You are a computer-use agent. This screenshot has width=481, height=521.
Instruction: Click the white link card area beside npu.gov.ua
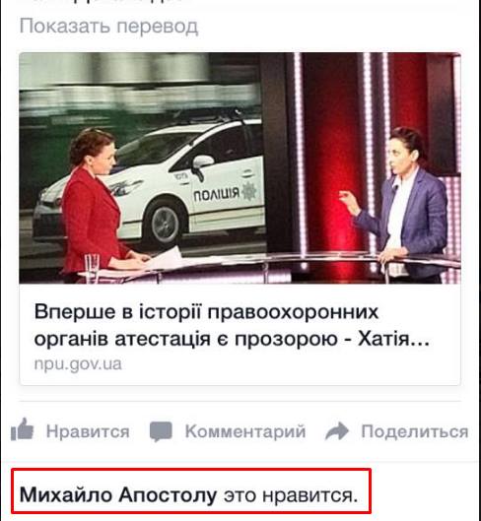tap(290, 365)
